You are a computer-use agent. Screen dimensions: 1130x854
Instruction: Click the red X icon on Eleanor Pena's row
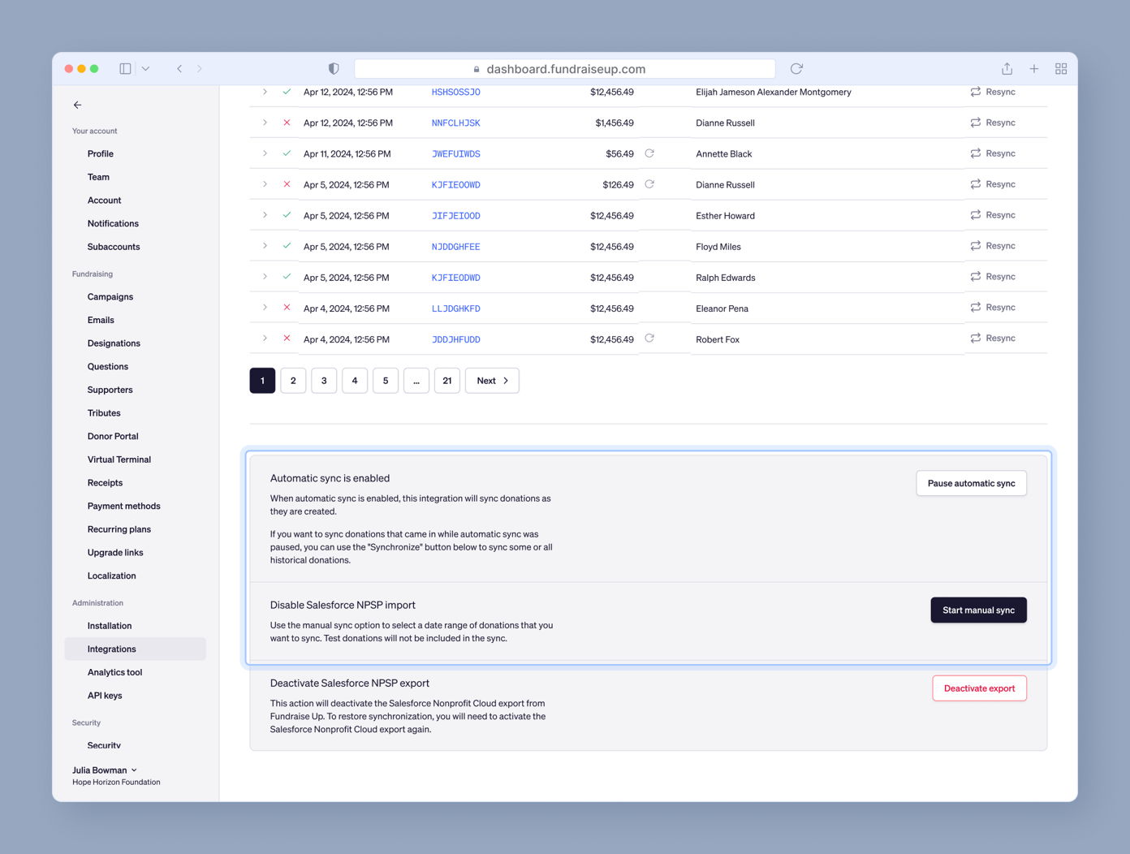click(x=287, y=308)
